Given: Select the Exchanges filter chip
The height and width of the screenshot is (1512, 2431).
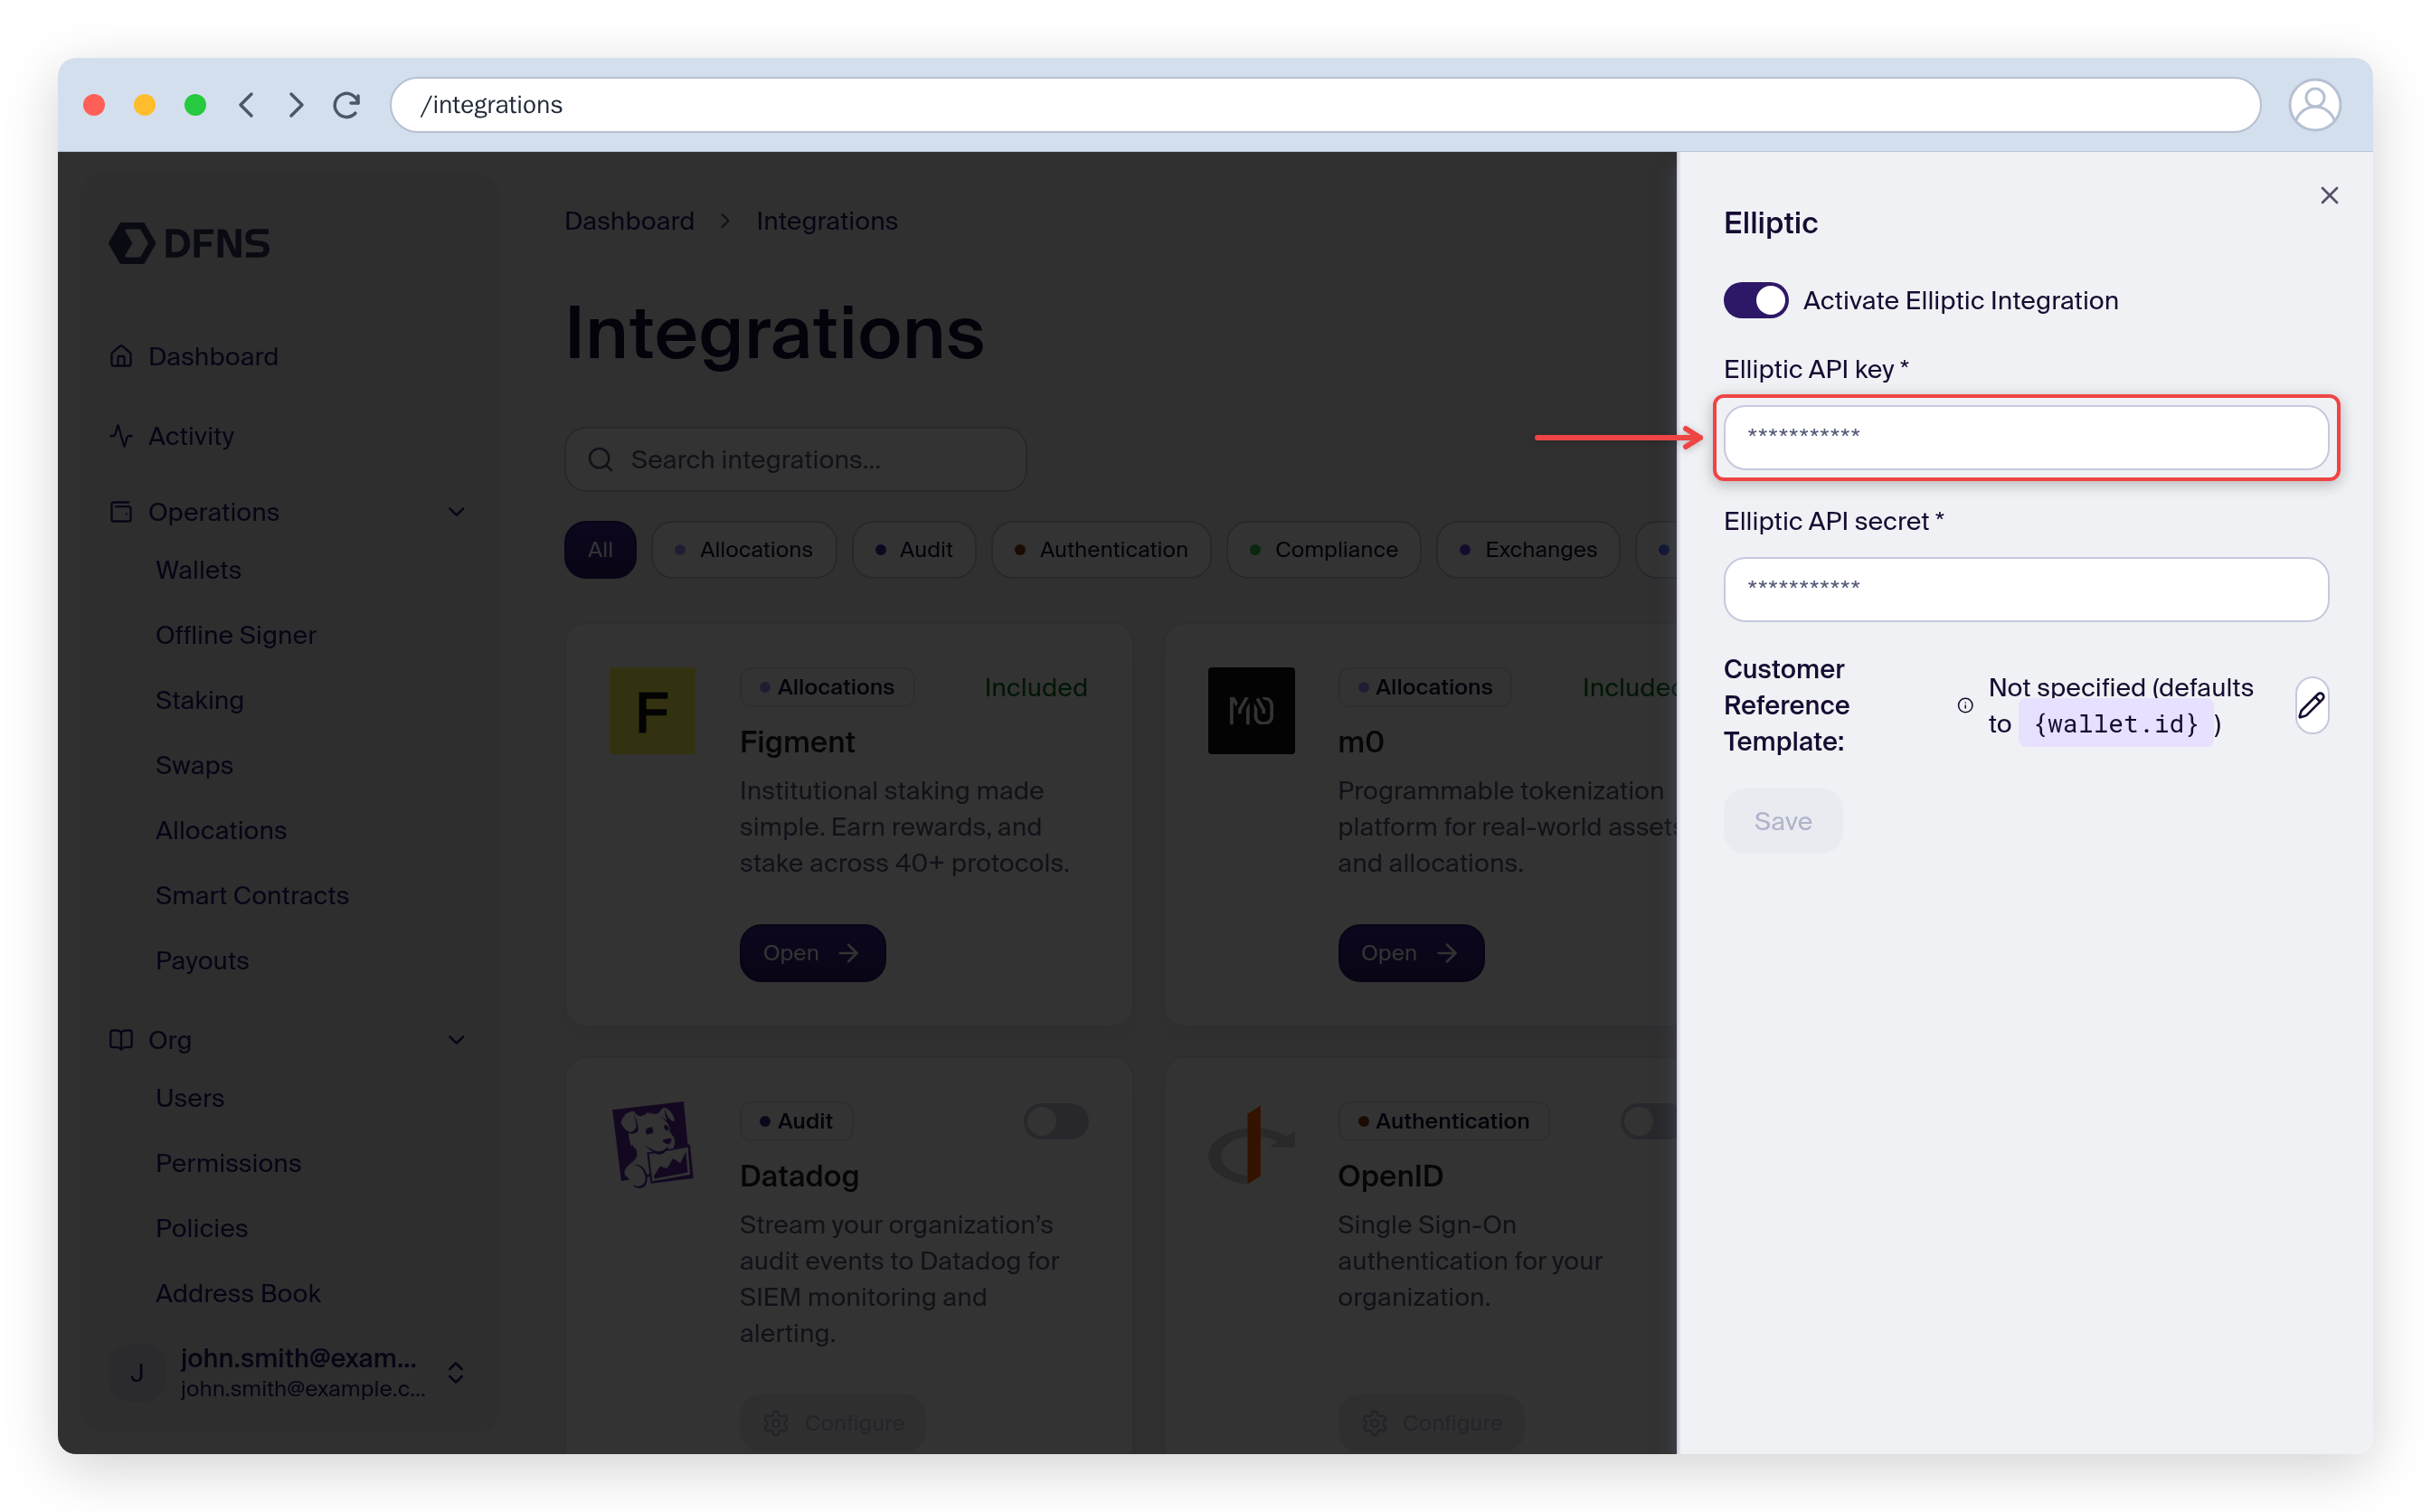Looking at the screenshot, I should tap(1528, 550).
